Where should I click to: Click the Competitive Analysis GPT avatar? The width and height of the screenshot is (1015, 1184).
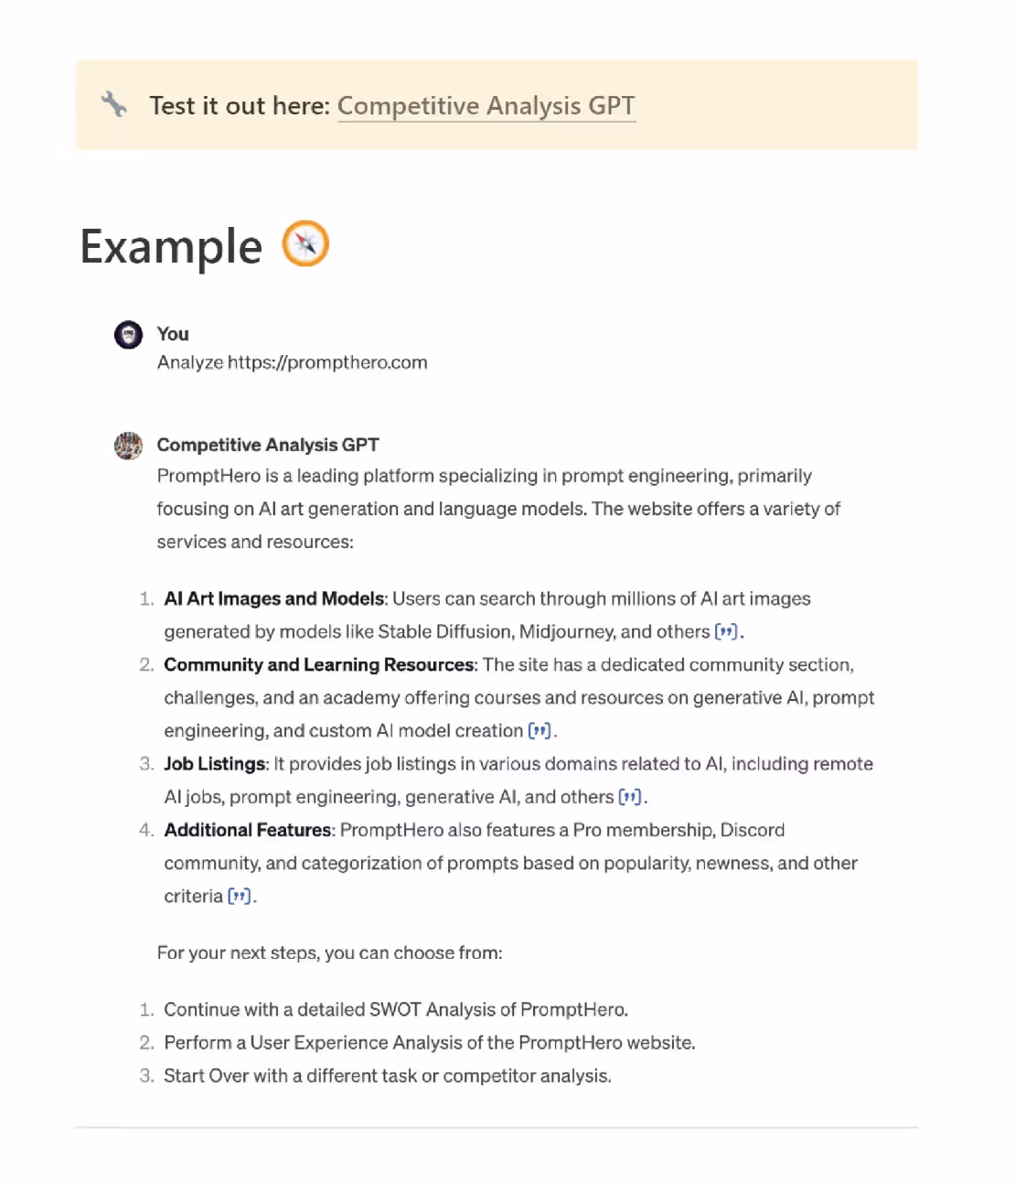pyautogui.click(x=128, y=446)
